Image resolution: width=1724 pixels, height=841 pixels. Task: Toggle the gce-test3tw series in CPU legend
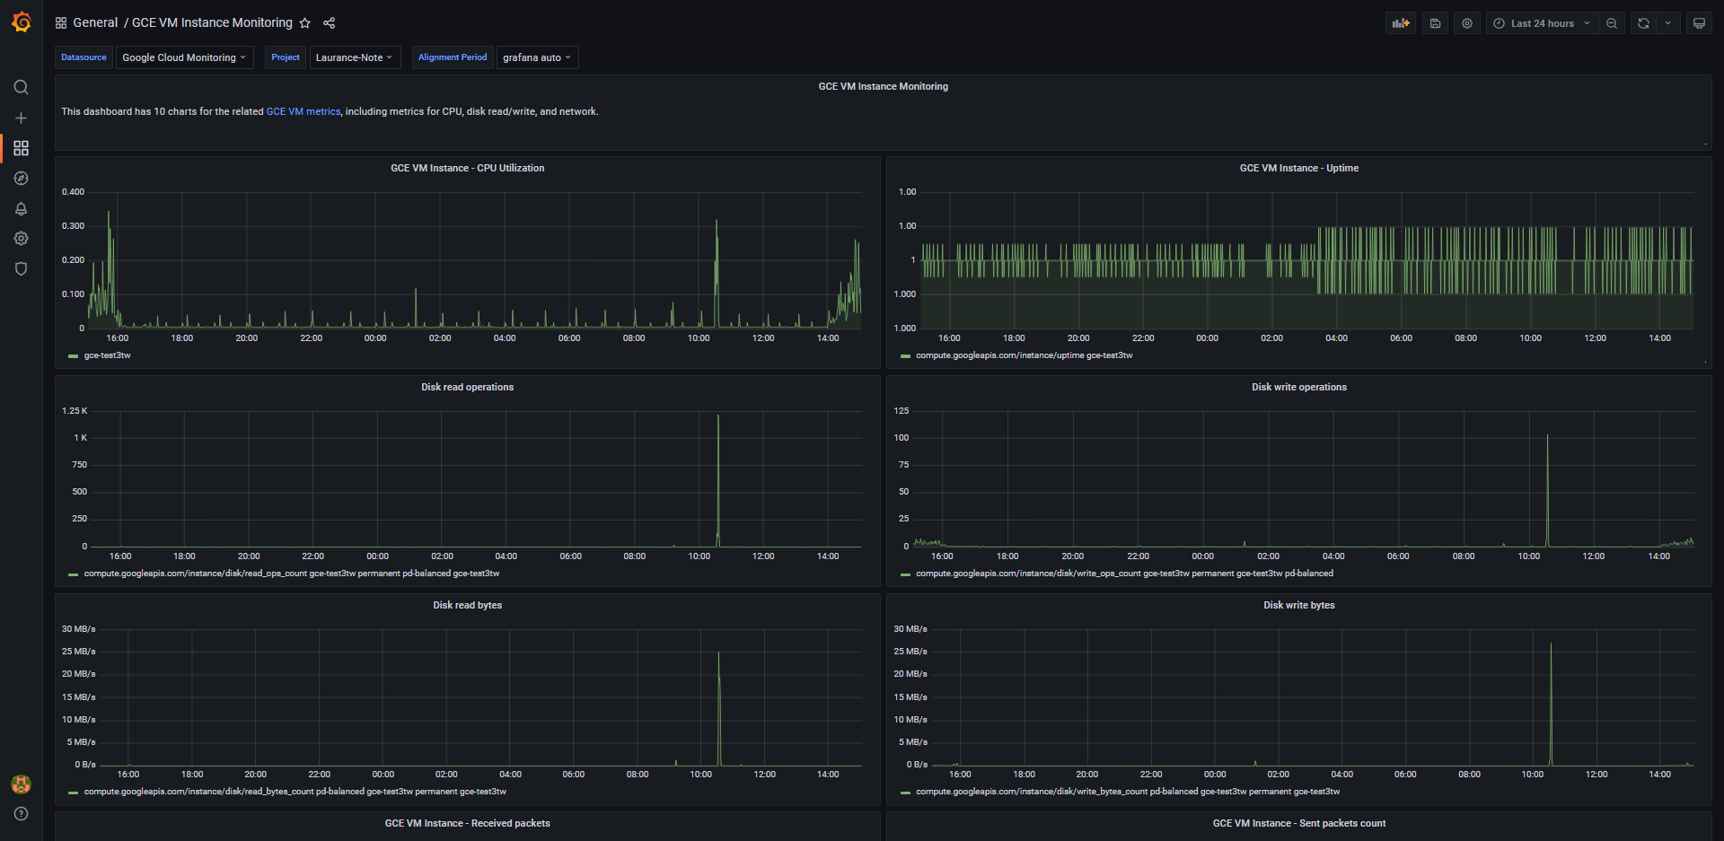(107, 355)
